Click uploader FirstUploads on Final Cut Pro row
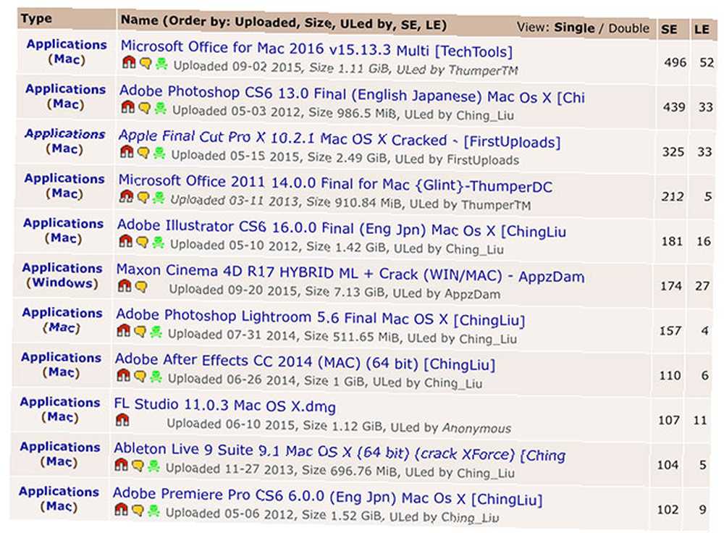 click(483, 160)
